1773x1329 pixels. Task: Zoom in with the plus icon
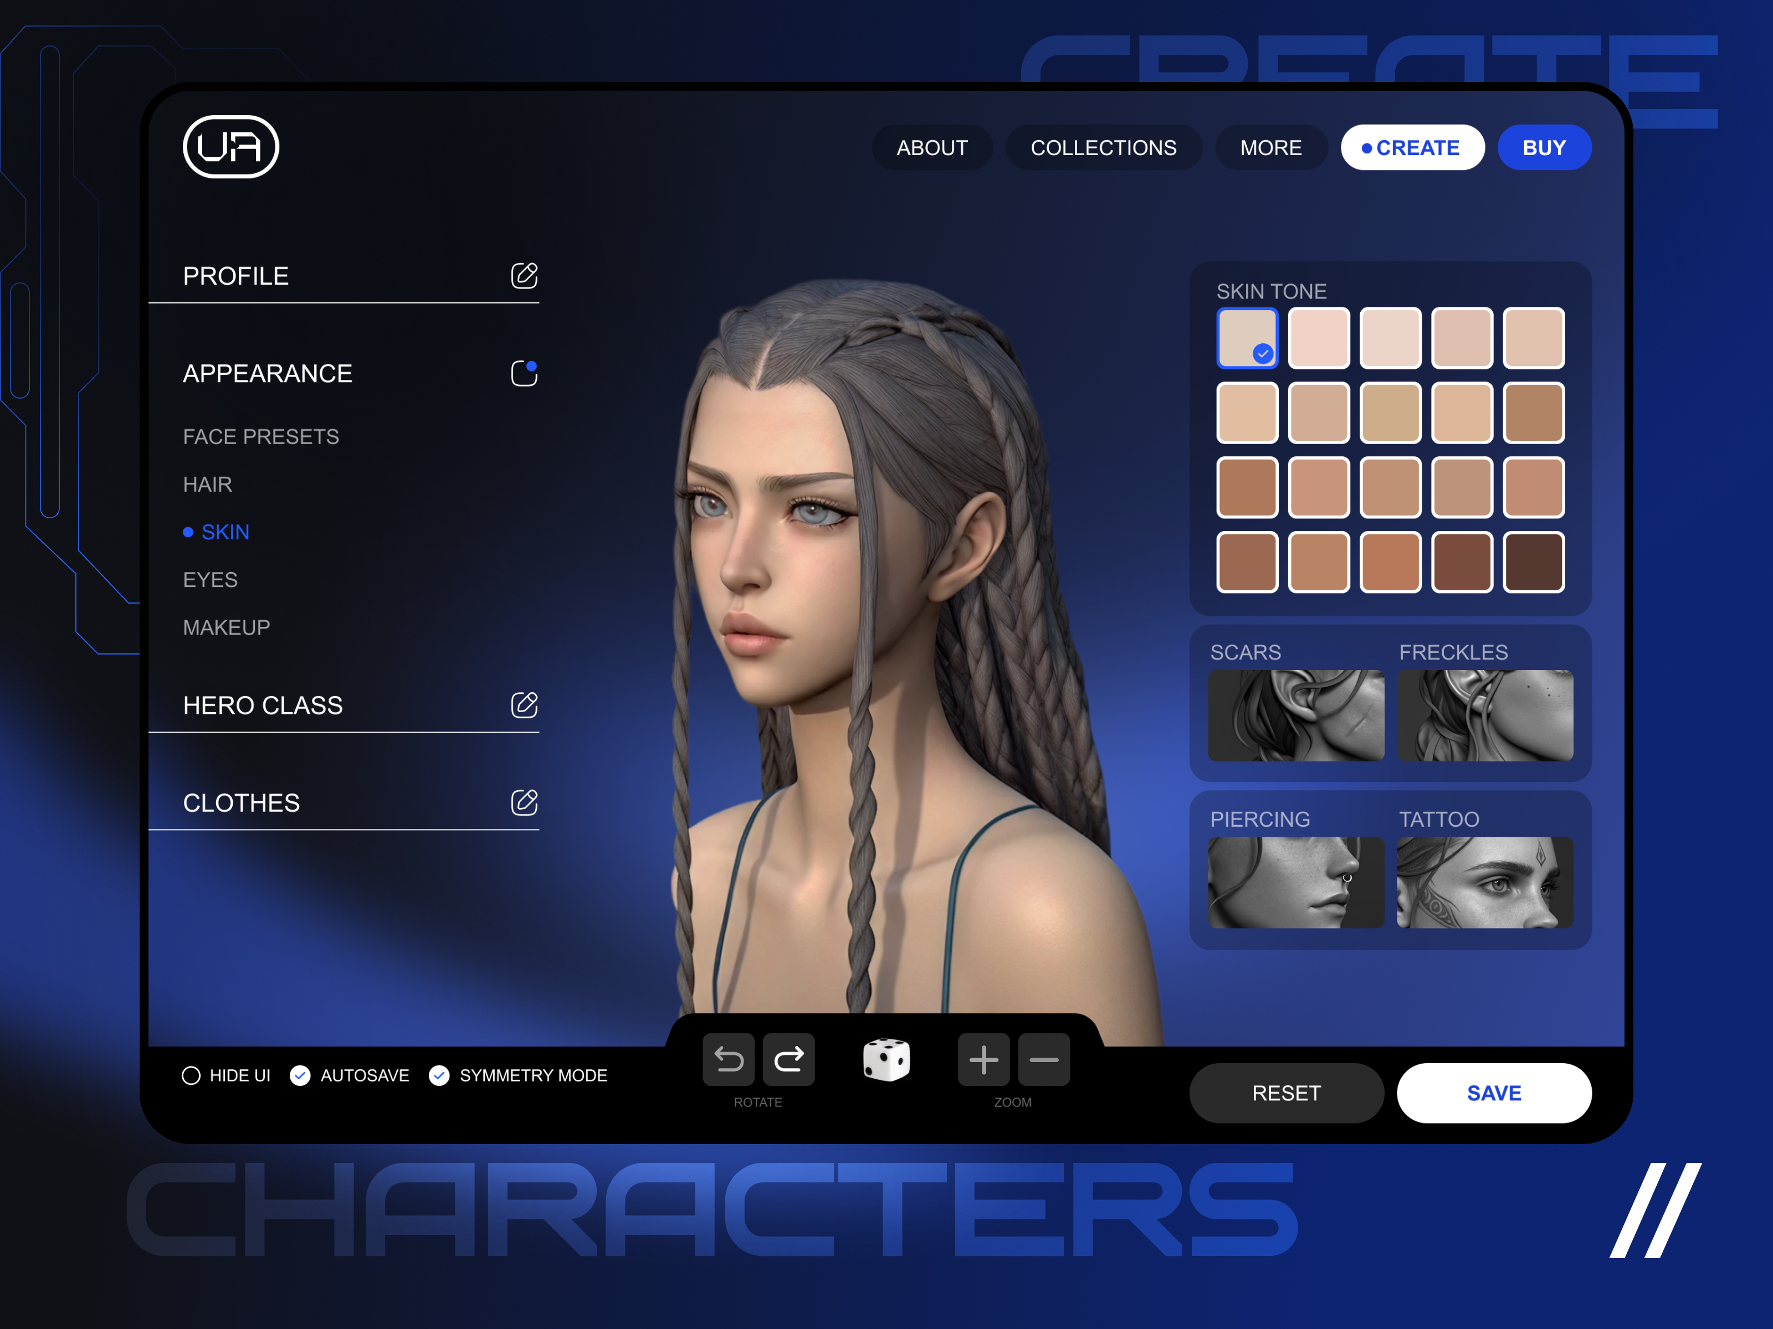pyautogui.click(x=983, y=1060)
